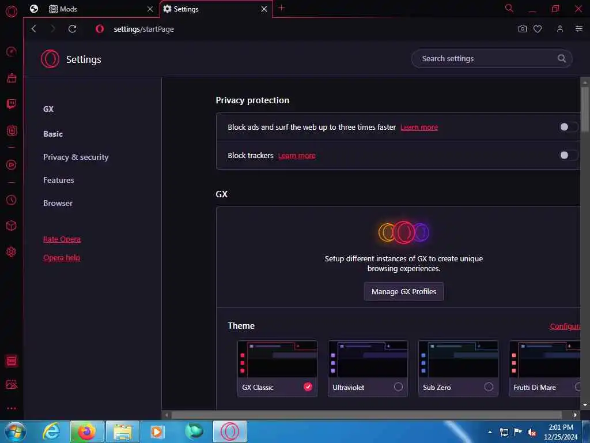Viewport: 590px width, 443px height.
Task: Reload the settings page
Action: tap(73, 29)
